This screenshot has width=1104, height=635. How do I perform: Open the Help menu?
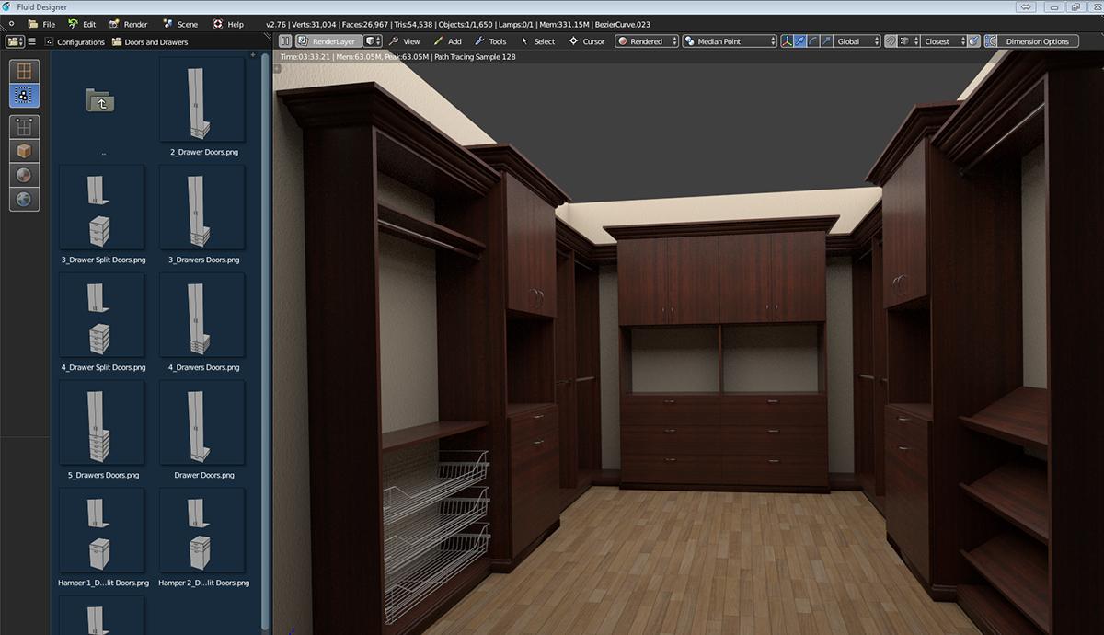pos(228,24)
